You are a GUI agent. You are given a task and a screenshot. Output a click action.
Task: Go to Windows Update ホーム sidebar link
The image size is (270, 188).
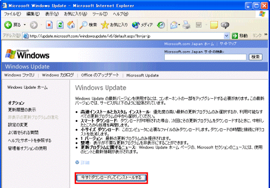tap(28, 87)
